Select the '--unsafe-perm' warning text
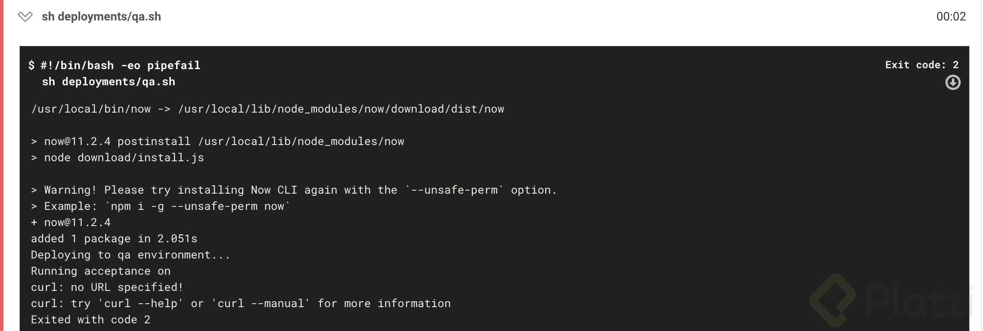The width and height of the screenshot is (983, 331). click(x=458, y=190)
